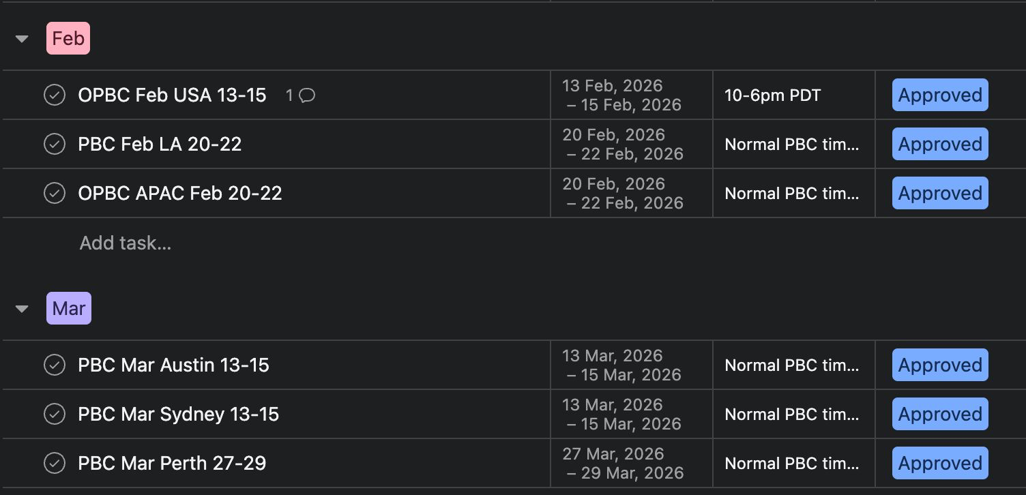This screenshot has width=1026, height=495.
Task: Mark PBC Mar Perth 27-29 as done
Action: [55, 464]
